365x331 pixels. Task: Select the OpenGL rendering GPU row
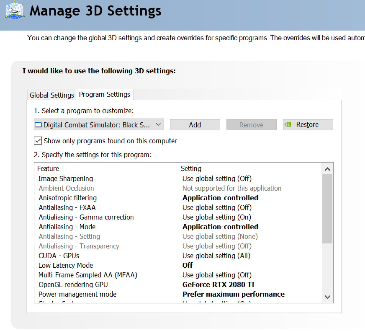[73, 284]
